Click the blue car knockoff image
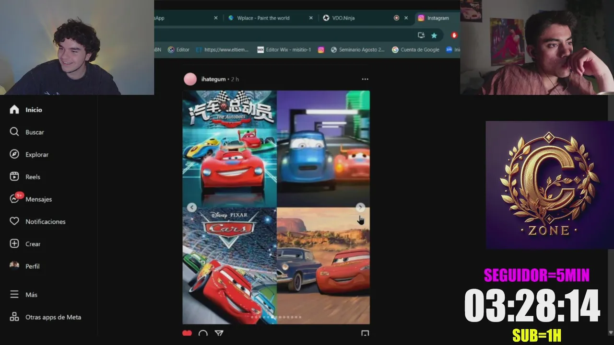Viewport: 614px width, 345px height. pos(323,149)
